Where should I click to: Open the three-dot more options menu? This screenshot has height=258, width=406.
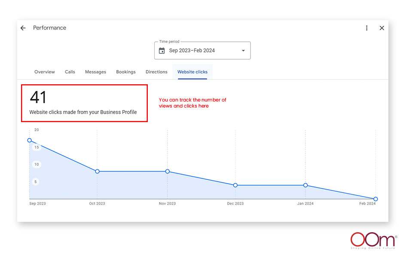366,28
